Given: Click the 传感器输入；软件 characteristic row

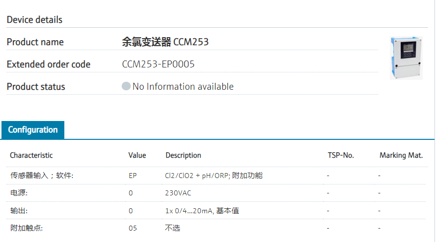Looking at the screenshot, I should pyautogui.click(x=42, y=176).
